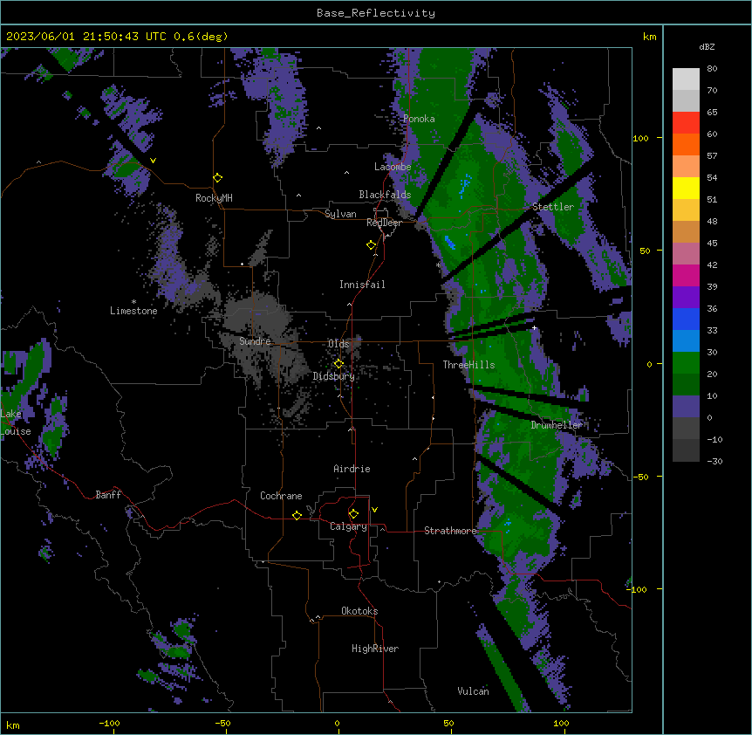The image size is (752, 735).
Task: Select the magenta swatch between 42 and 39 dBZ
Action: click(686, 276)
